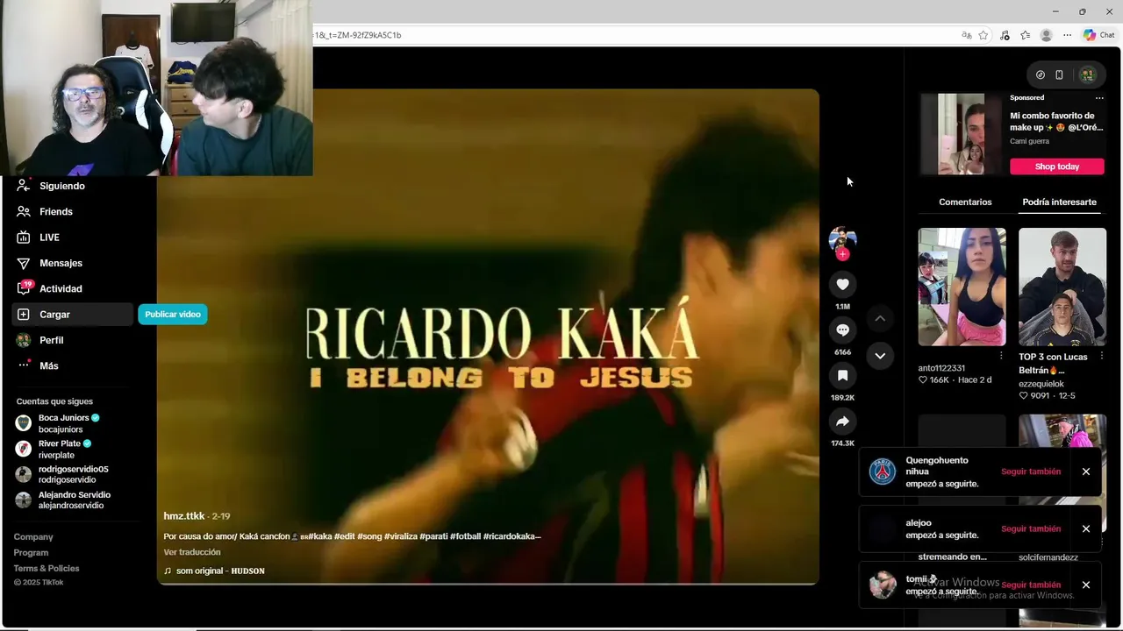1123x631 pixels.
Task: Follow creator via red plus badge
Action: pyautogui.click(x=842, y=254)
